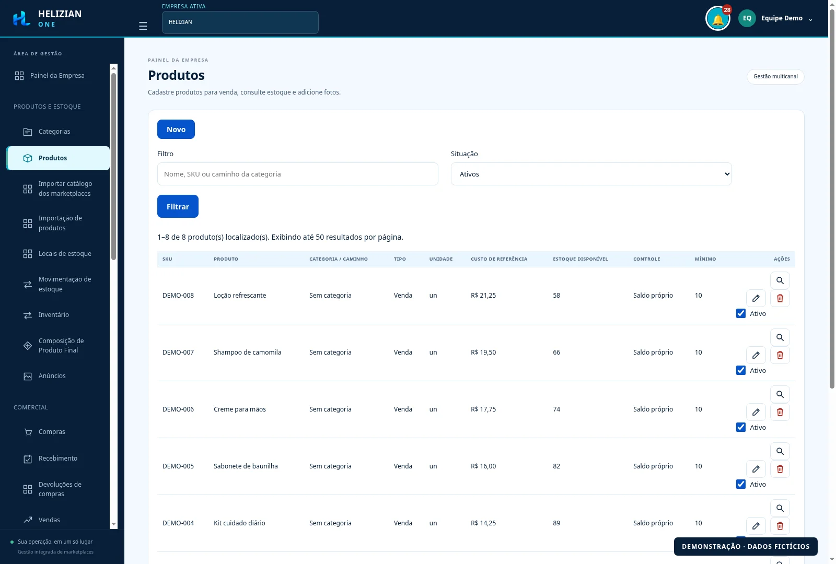Delete the DEMO-008 product
This screenshot has height=564, width=836.
(x=780, y=298)
